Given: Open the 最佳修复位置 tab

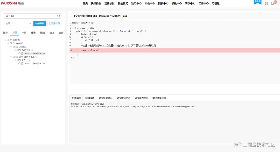Looking at the screenshot, I should pos(159,98).
